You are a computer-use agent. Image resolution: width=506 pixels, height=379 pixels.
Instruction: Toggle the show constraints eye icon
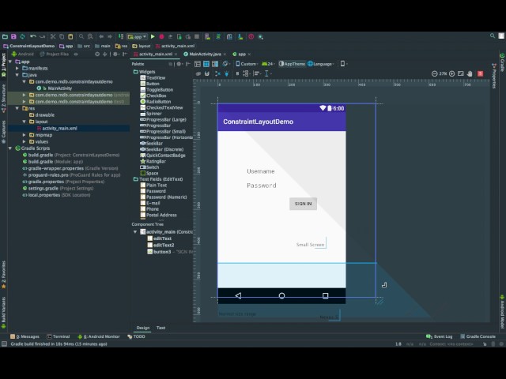tap(198, 73)
